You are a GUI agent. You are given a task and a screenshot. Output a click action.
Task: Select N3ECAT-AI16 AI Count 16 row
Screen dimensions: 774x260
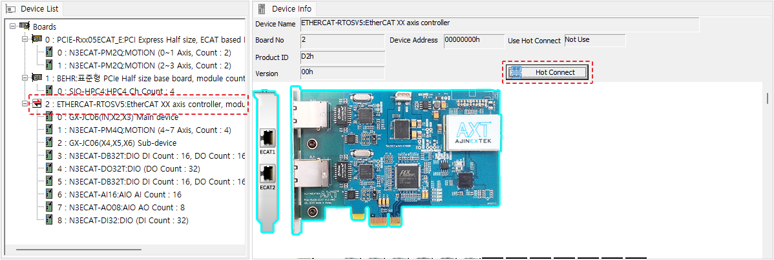click(119, 194)
